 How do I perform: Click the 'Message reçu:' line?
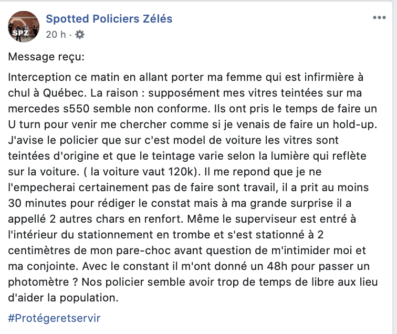(x=46, y=57)
